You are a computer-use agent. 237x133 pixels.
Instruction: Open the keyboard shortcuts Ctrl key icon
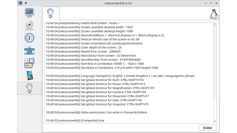(29, 63)
